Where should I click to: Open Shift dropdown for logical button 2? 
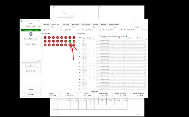click(x=119, y=44)
